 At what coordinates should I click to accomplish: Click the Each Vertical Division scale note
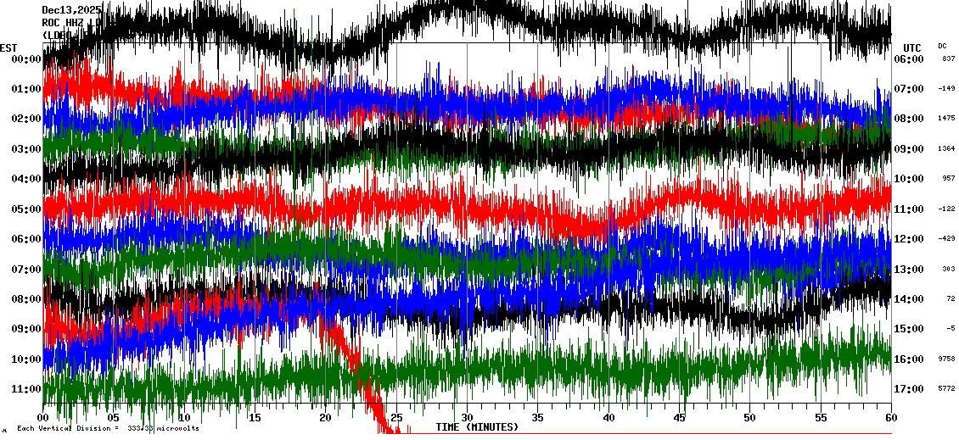[108, 429]
